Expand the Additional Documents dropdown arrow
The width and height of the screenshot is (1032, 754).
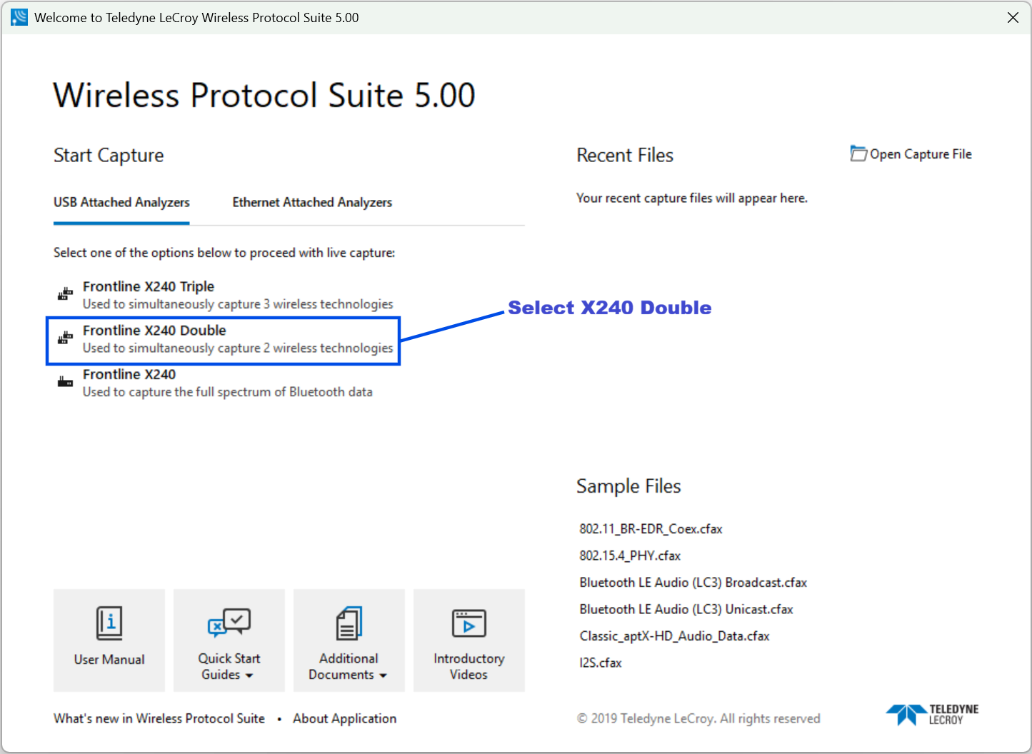[x=383, y=675]
